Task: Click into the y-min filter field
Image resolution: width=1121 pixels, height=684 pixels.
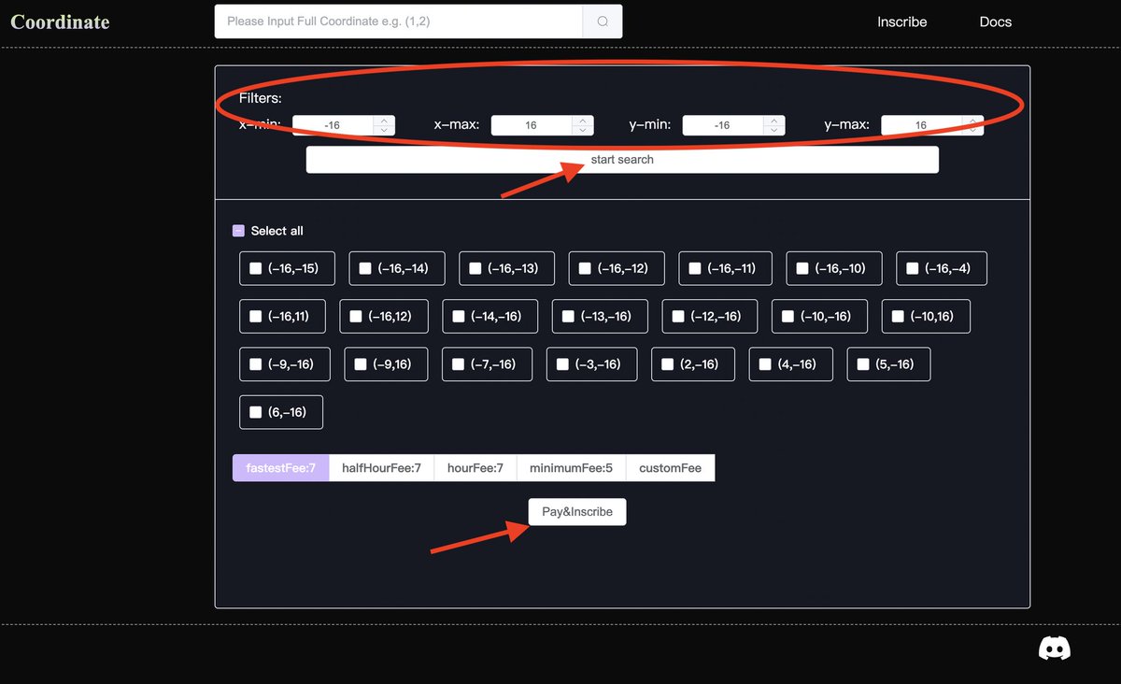Action: click(722, 125)
